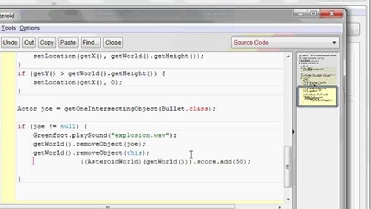The height and width of the screenshot is (209, 371).
Task: Click the vertical scrollbar thumb
Action: [288, 167]
